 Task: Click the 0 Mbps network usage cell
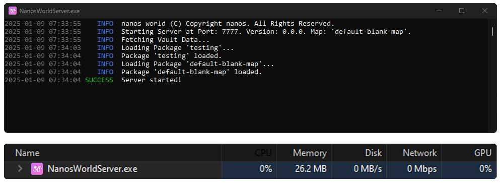(x=414, y=169)
